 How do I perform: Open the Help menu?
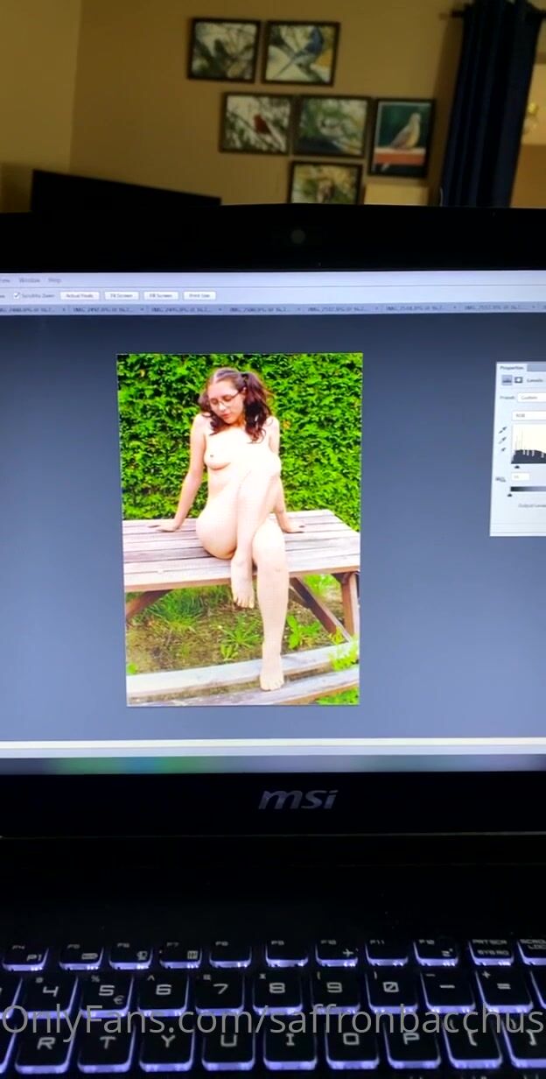coord(54,280)
